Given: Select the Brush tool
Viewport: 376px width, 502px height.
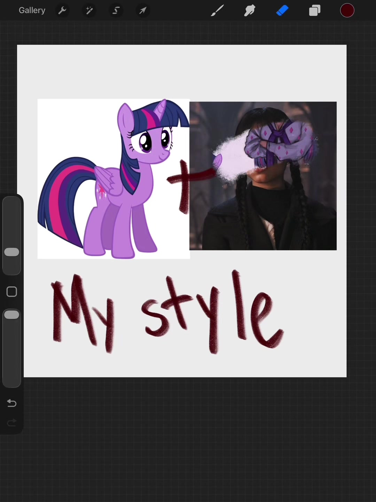Looking at the screenshot, I should click(217, 10).
